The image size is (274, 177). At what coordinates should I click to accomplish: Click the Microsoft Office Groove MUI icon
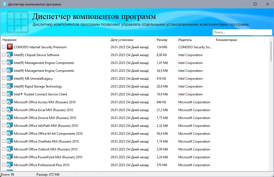[x=10, y=118]
